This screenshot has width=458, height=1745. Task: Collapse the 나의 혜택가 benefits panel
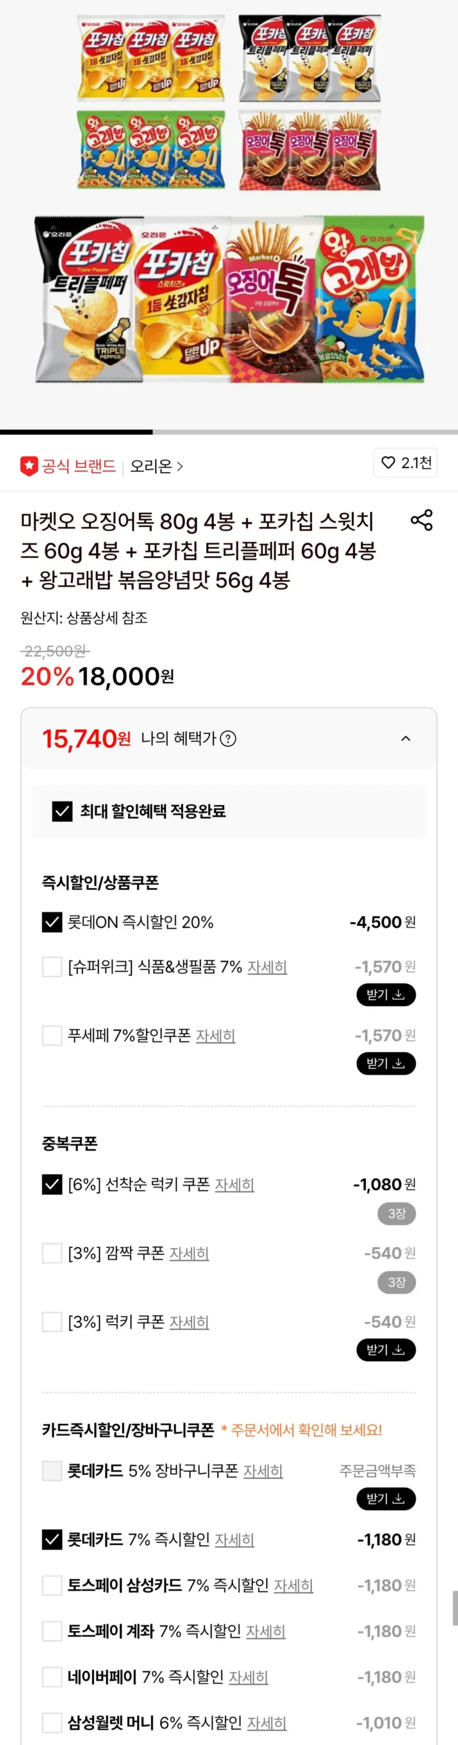point(406,738)
